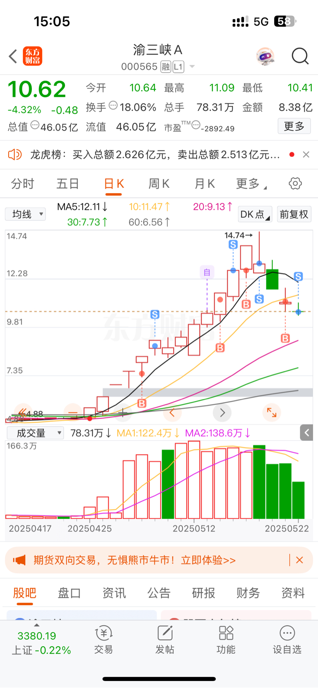Select the 日K chart tab
Screen dimensions: 318x688
(x=114, y=184)
